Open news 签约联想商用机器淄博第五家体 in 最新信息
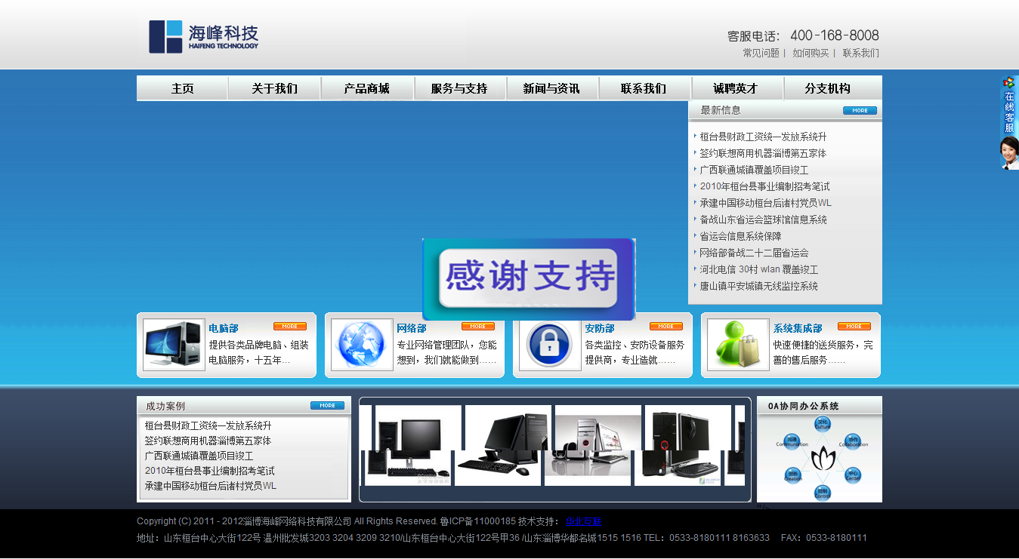Image resolution: width=1019 pixels, height=559 pixels. [x=763, y=153]
